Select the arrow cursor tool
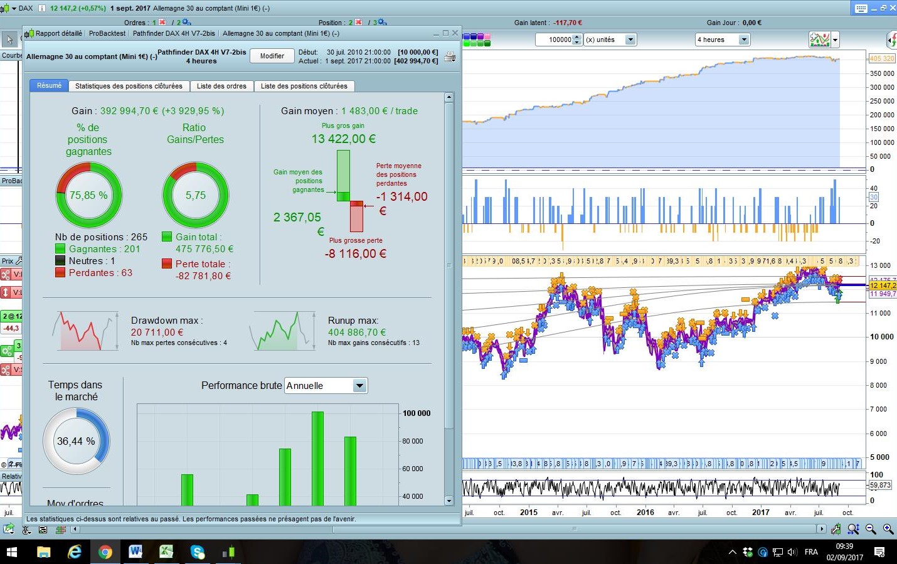 click(x=9, y=40)
